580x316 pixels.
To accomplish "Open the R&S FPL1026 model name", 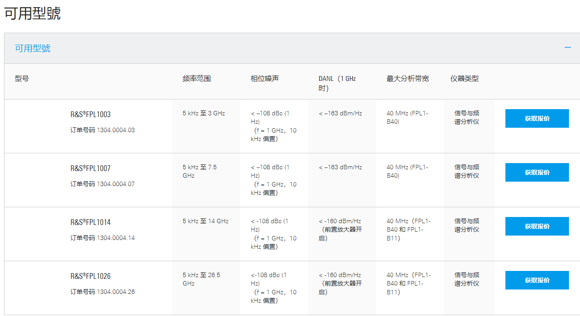I will (x=90, y=276).
